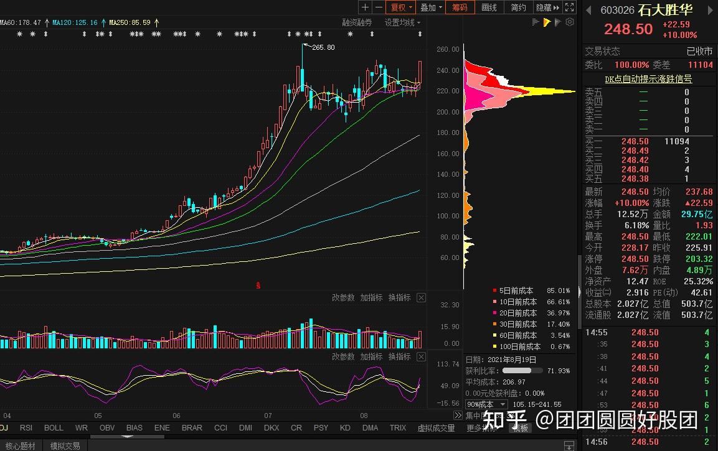
Task: Open the 核心题材 bottom tab
Action: click(20, 445)
